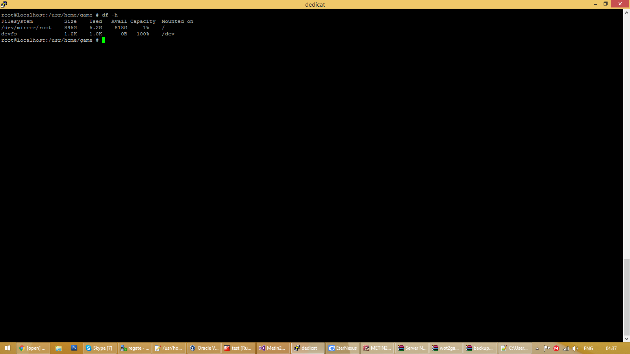630x354 pixels.
Task: Switch to the backup... archive taskbar window
Action: tap(480, 348)
